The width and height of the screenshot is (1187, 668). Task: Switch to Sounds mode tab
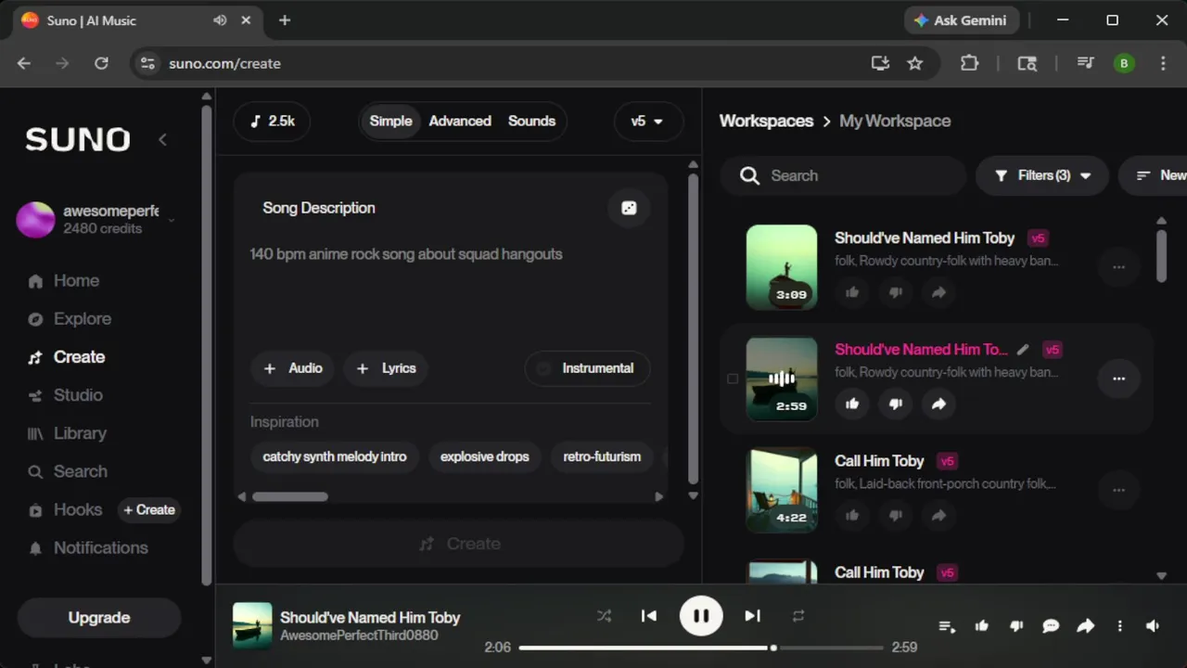[x=531, y=122]
